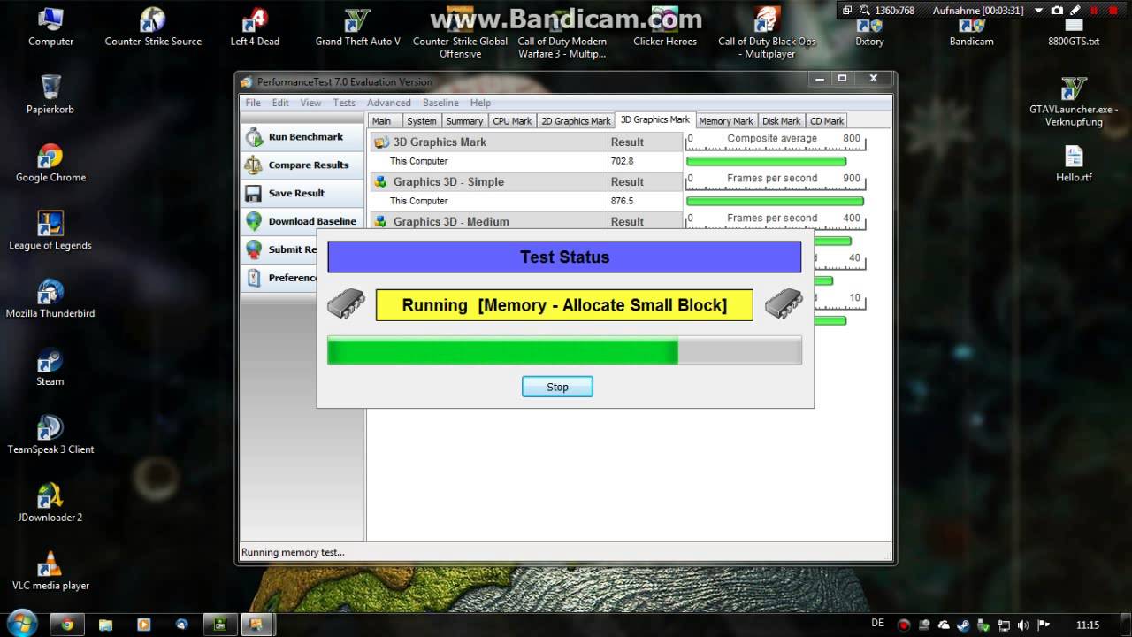Select the Counter-Strike Source desktop icon
The height and width of the screenshot is (637, 1132).
[x=153, y=19]
